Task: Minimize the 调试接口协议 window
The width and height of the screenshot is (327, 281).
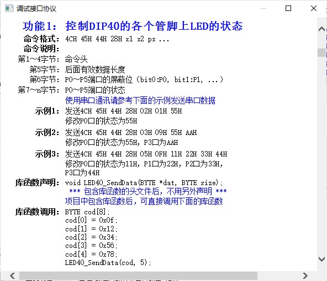Action: tap(263, 8)
